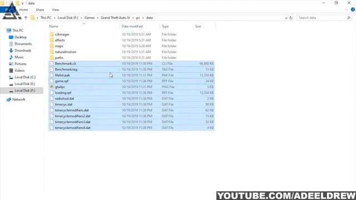Open the Home ribbon tab
The width and height of the screenshot is (356, 200).
point(23,10)
